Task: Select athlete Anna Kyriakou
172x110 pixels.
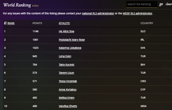Action: [x=67, y=89]
